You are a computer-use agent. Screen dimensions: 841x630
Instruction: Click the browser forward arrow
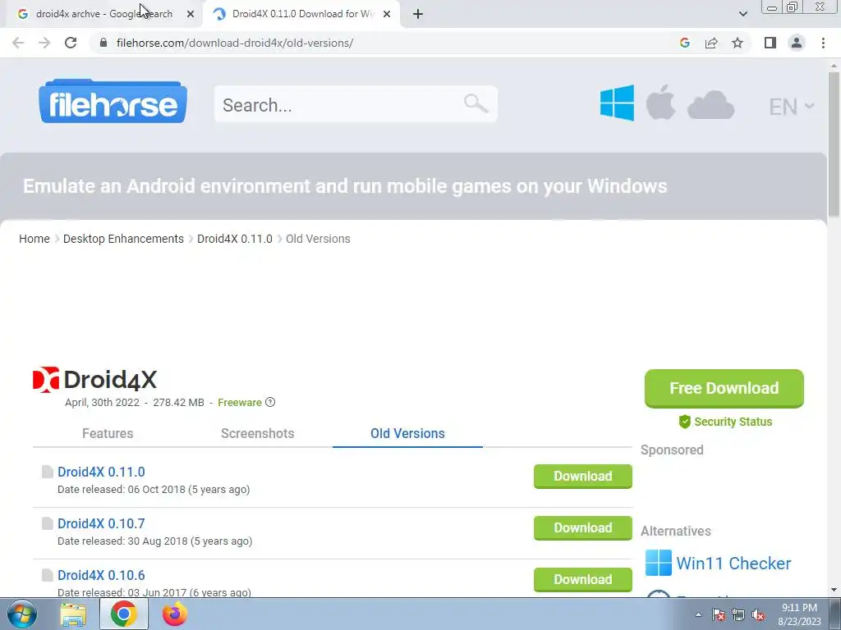point(44,43)
